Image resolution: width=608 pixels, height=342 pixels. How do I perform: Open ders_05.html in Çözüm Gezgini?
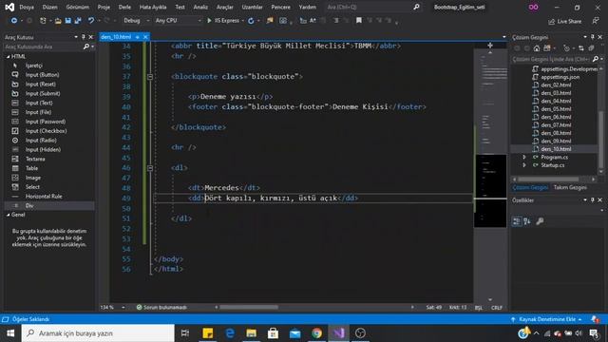pos(556,109)
